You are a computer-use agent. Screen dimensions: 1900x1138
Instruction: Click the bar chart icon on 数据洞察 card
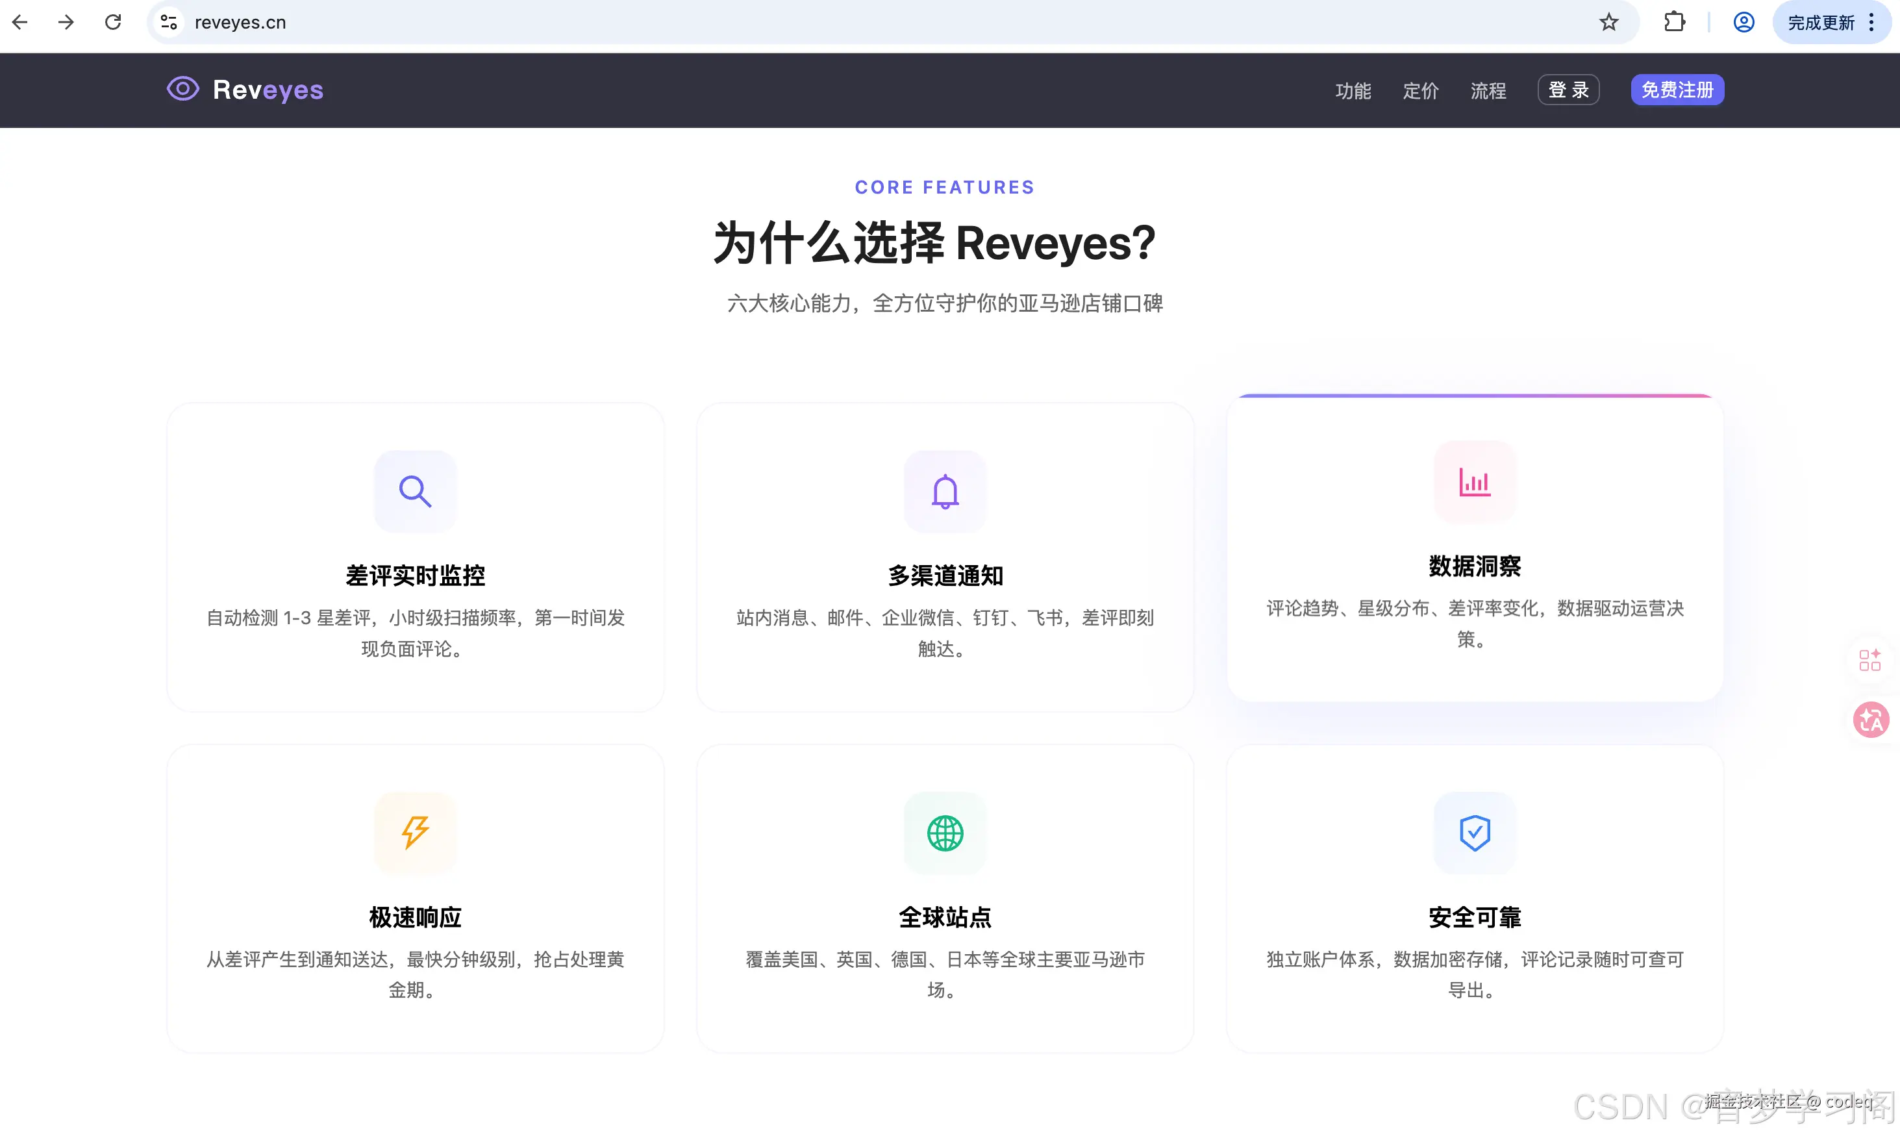pyautogui.click(x=1474, y=483)
